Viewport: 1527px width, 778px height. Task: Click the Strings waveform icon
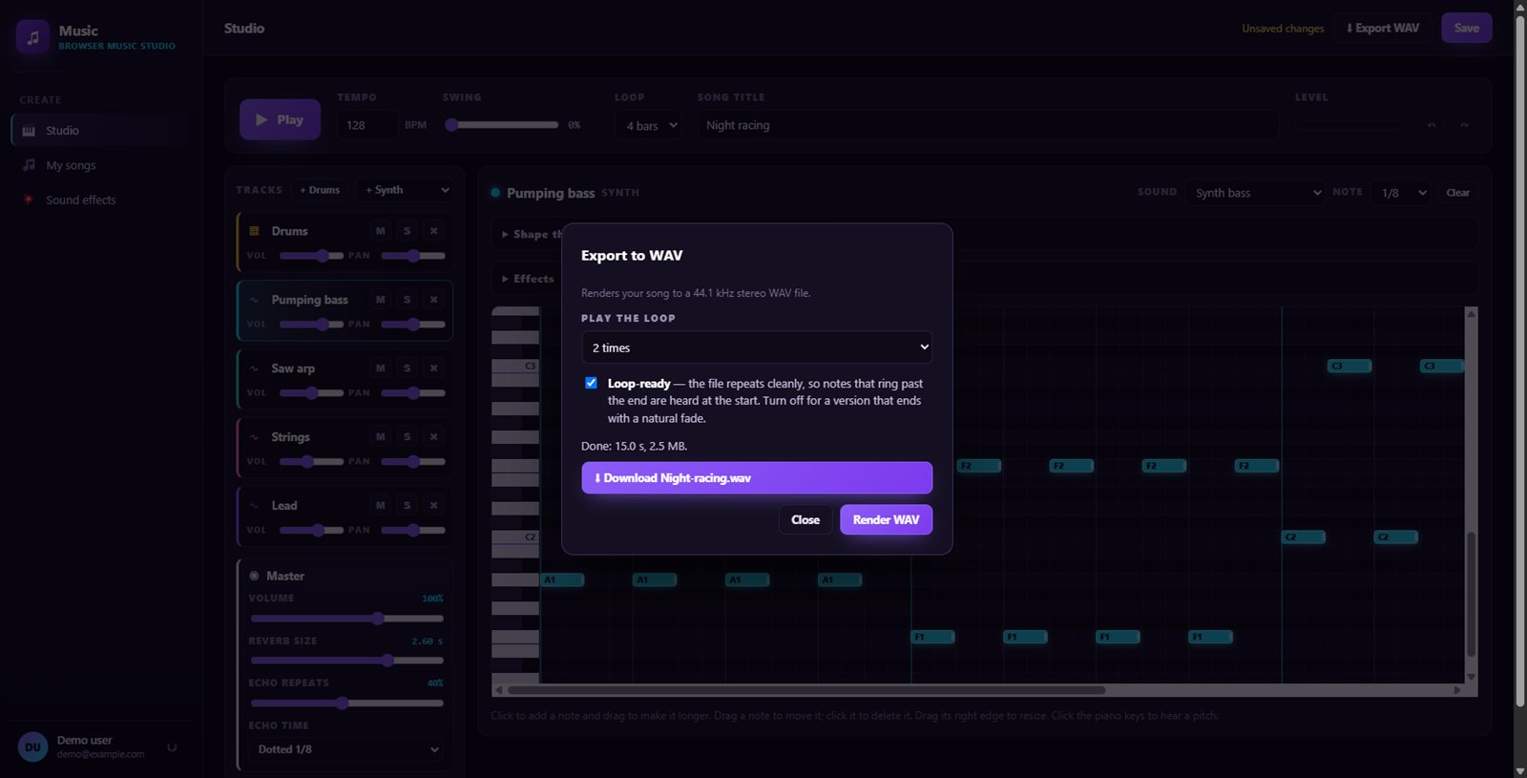(x=254, y=437)
